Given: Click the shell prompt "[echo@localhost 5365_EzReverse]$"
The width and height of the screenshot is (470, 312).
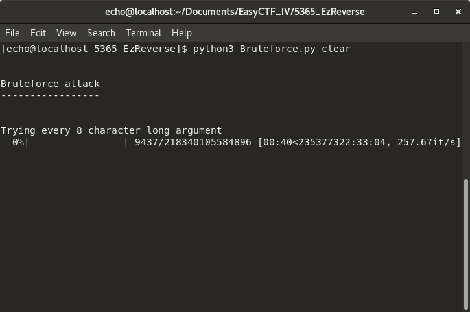Looking at the screenshot, I should [x=94, y=49].
